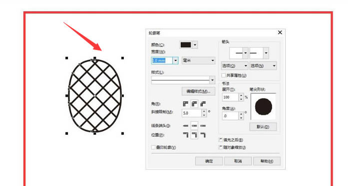Decrease 展开 stretch value with down arrow
The image size is (348, 186).
(241, 99)
